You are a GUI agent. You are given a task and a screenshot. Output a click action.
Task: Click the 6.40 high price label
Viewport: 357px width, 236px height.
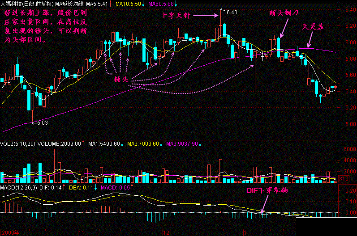click(232, 12)
